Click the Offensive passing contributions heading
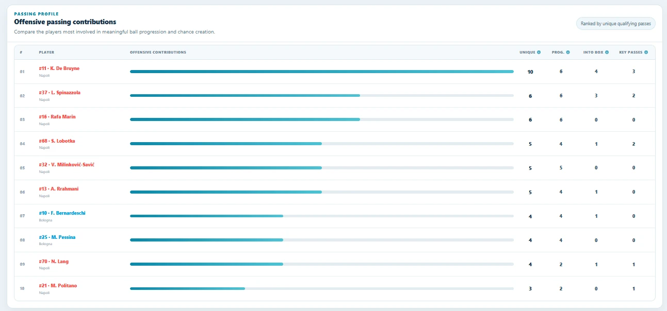 (65, 22)
